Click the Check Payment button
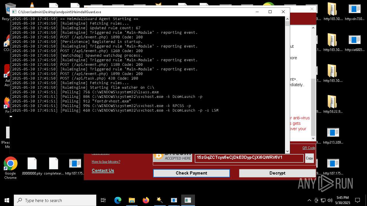The image size is (367, 206). tap(191, 173)
